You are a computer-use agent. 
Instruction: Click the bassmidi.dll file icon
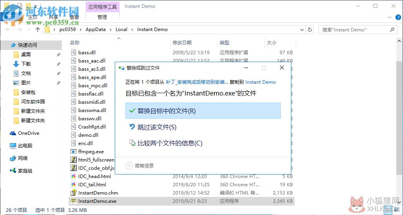[74, 102]
